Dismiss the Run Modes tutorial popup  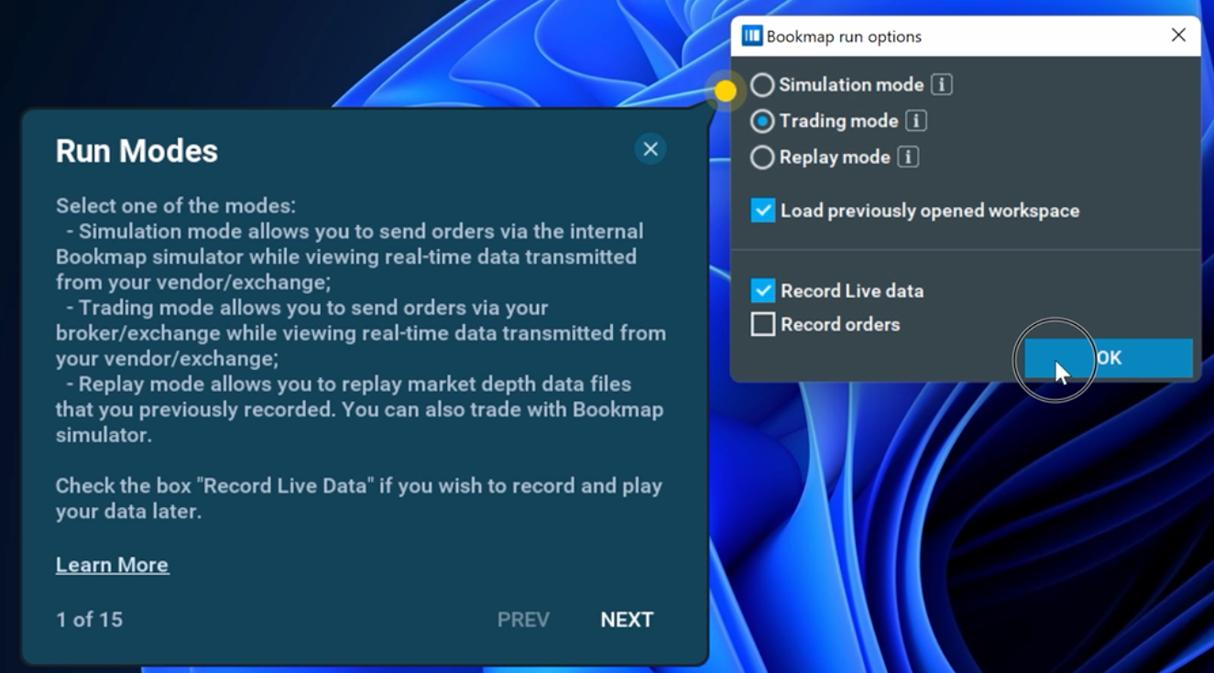coord(651,148)
